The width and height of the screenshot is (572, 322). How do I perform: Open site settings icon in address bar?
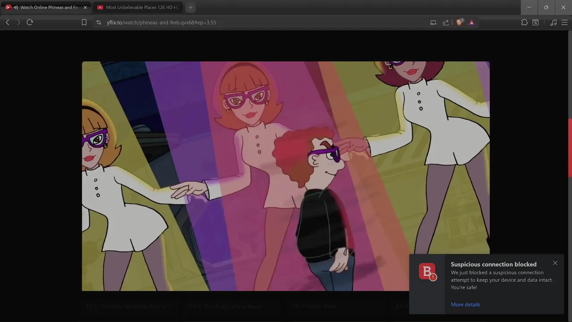[x=99, y=22]
